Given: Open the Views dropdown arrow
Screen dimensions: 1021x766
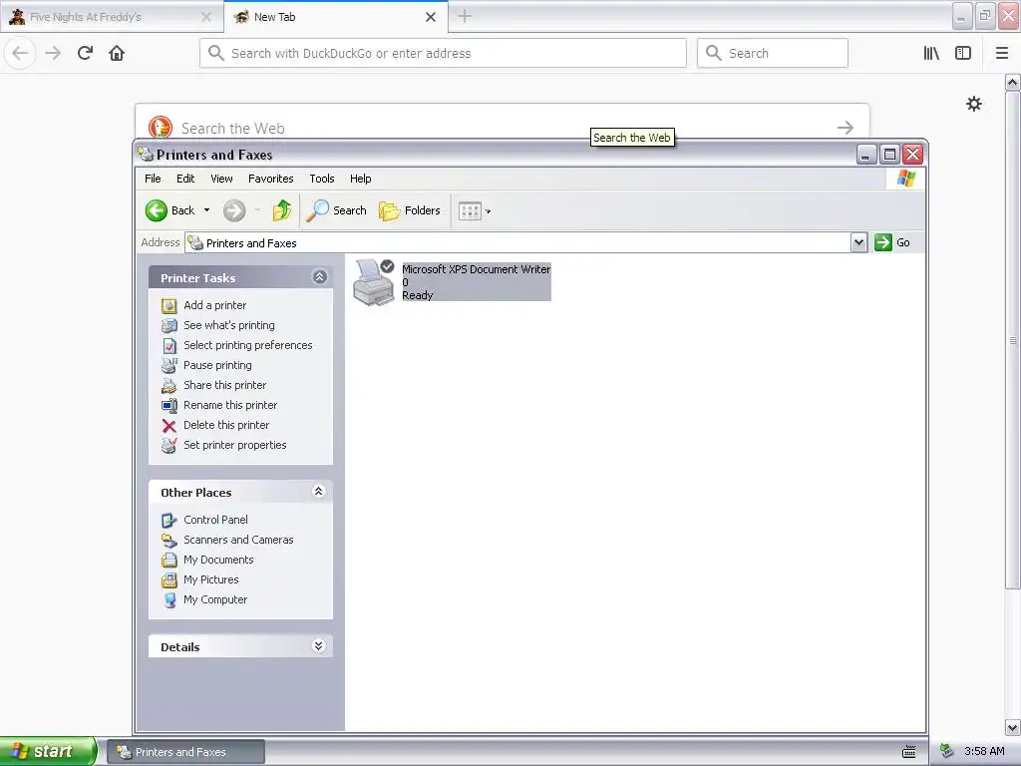Looking at the screenshot, I should point(489,211).
